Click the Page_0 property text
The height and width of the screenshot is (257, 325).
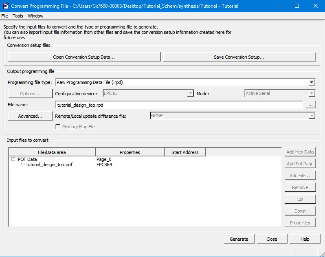(x=104, y=159)
